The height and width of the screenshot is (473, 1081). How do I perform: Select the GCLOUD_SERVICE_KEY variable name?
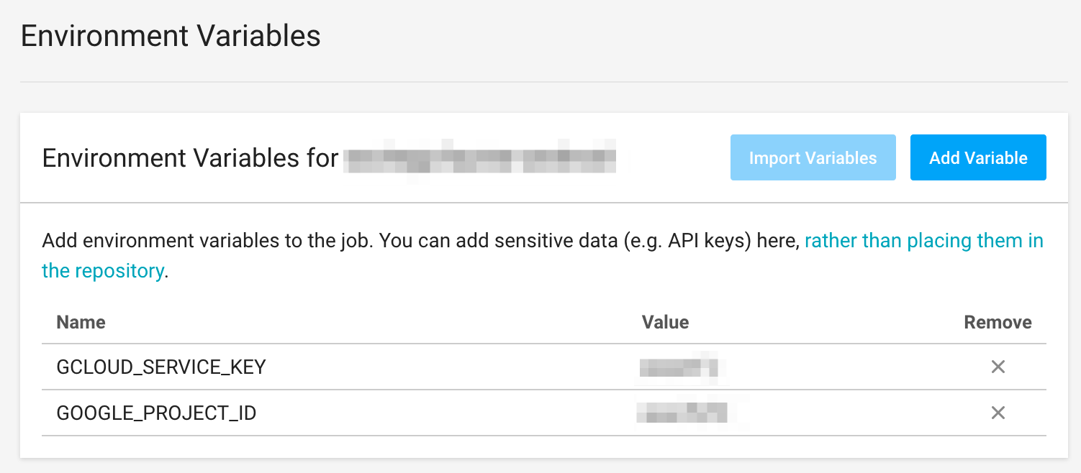click(x=161, y=367)
